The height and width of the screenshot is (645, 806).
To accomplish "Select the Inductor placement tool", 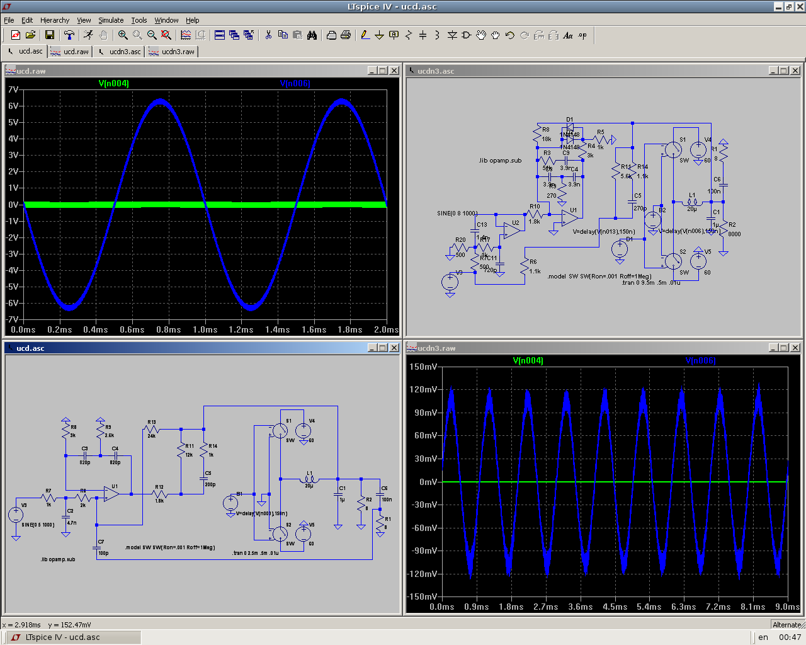I will (438, 35).
